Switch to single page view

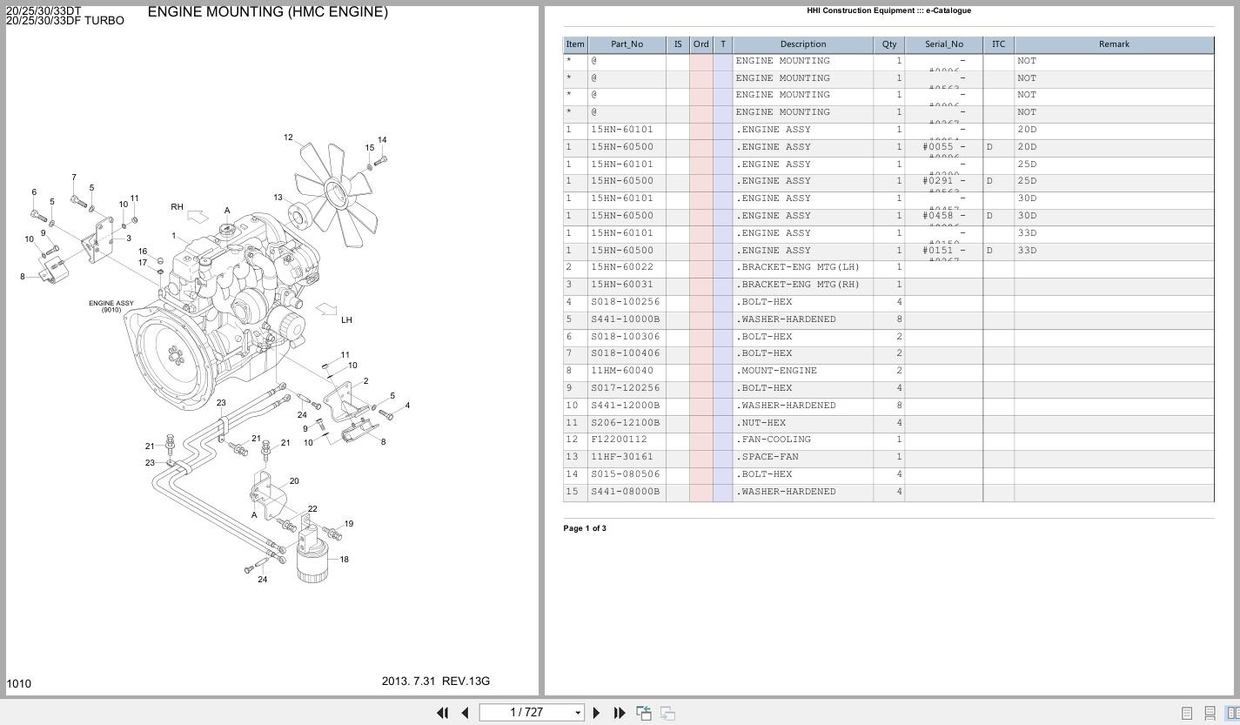[1186, 713]
